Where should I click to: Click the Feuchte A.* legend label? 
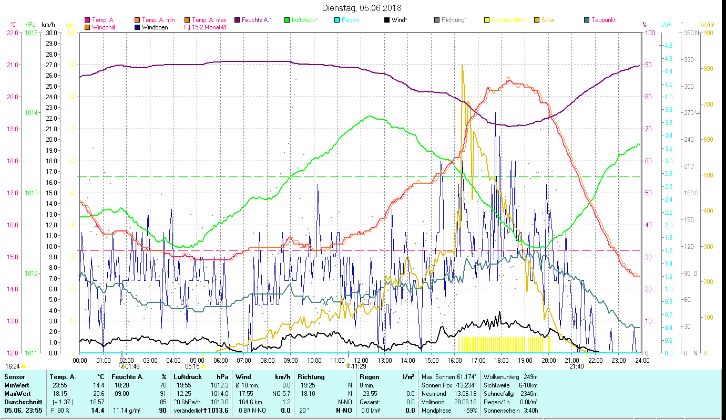257,20
